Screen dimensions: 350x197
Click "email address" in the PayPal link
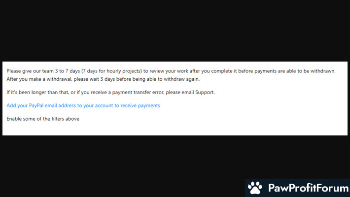(60, 105)
